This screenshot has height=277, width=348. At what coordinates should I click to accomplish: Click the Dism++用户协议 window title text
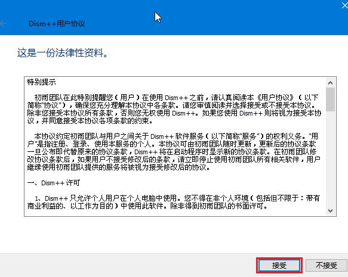pyautogui.click(x=57, y=23)
